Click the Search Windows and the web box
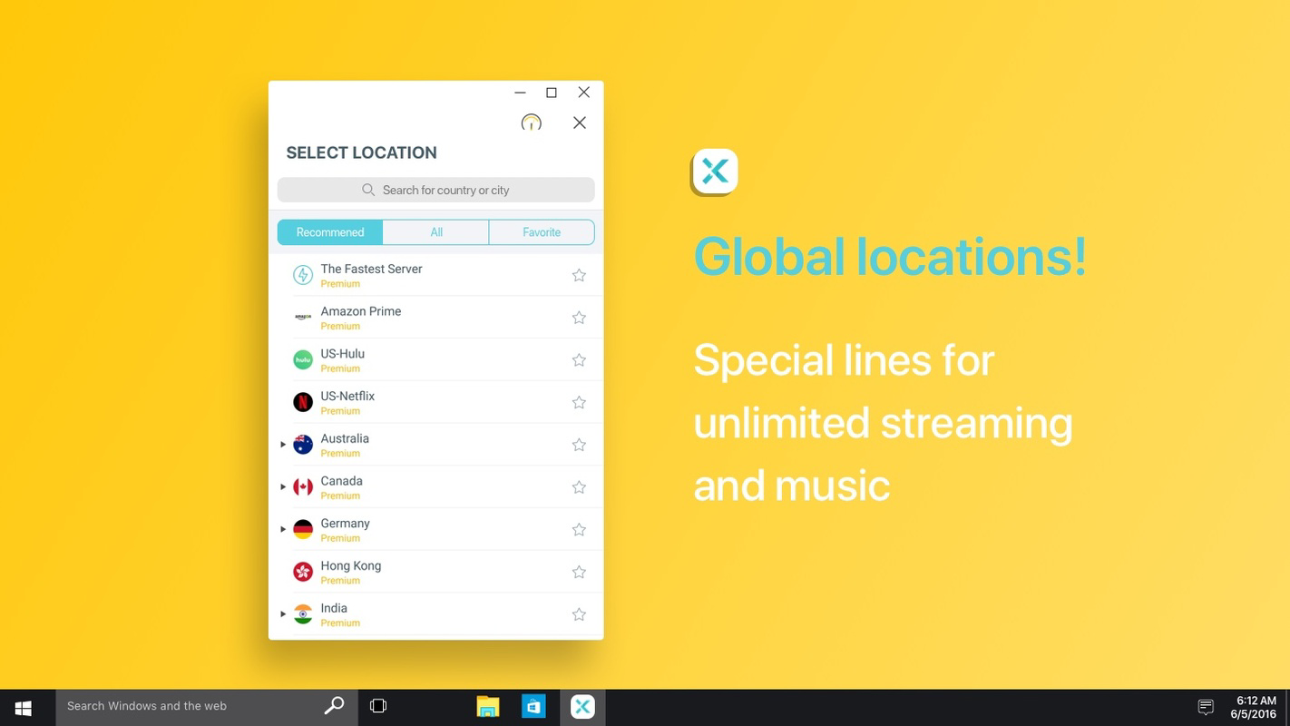Viewport: 1290px width, 726px height. [x=207, y=707]
